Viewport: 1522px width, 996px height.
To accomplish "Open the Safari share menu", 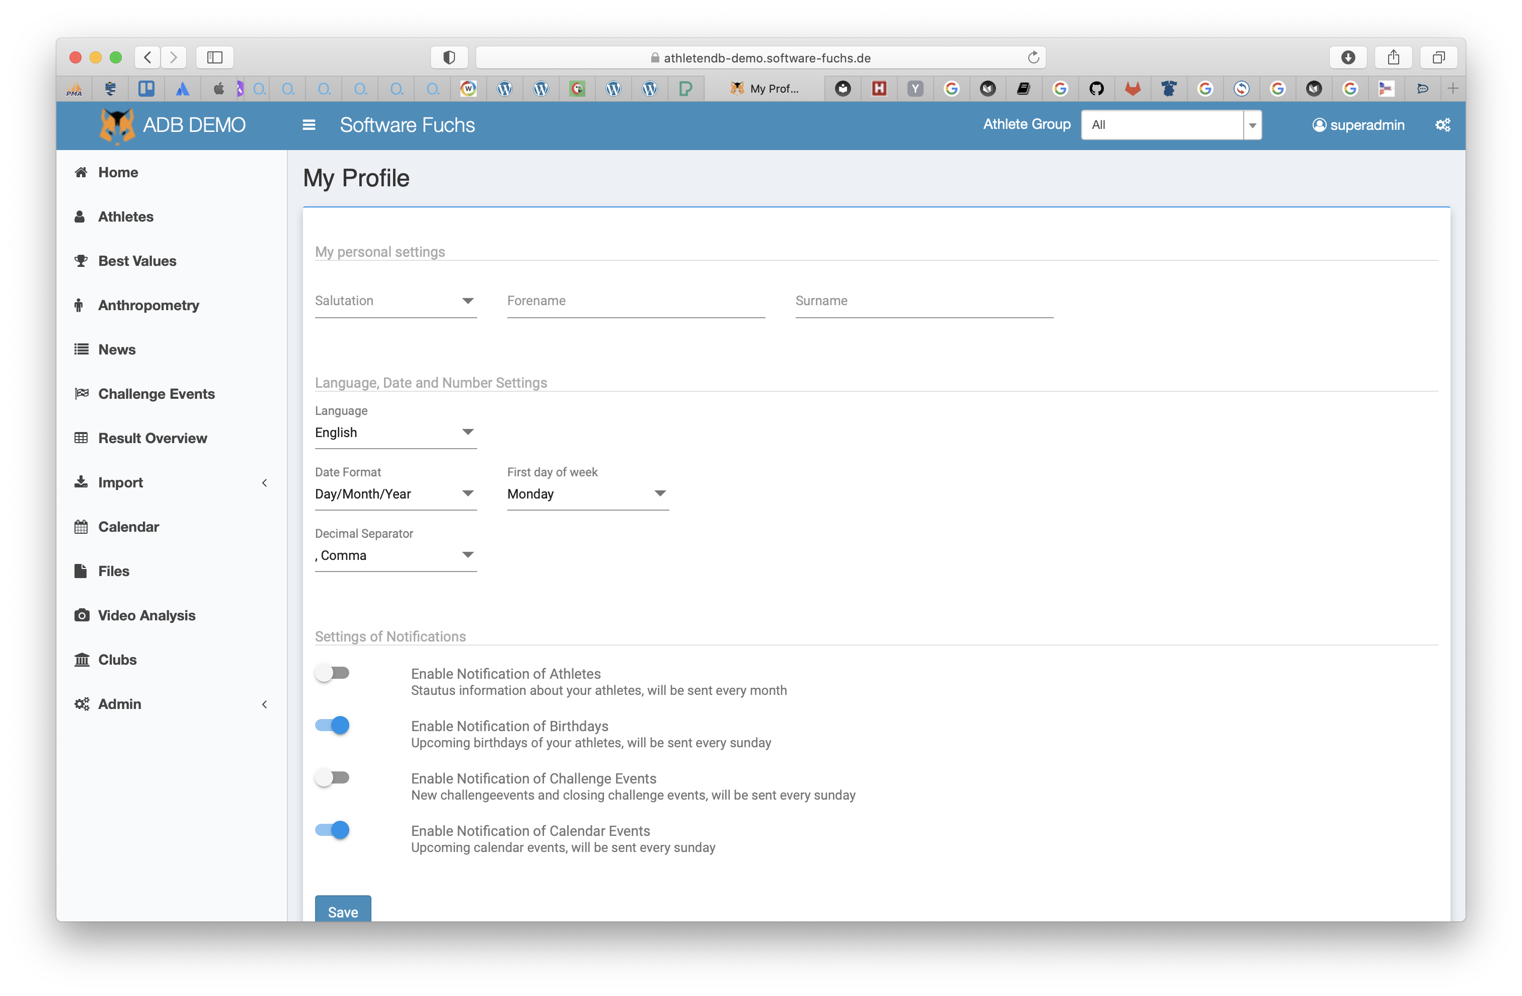I will coord(1394,57).
